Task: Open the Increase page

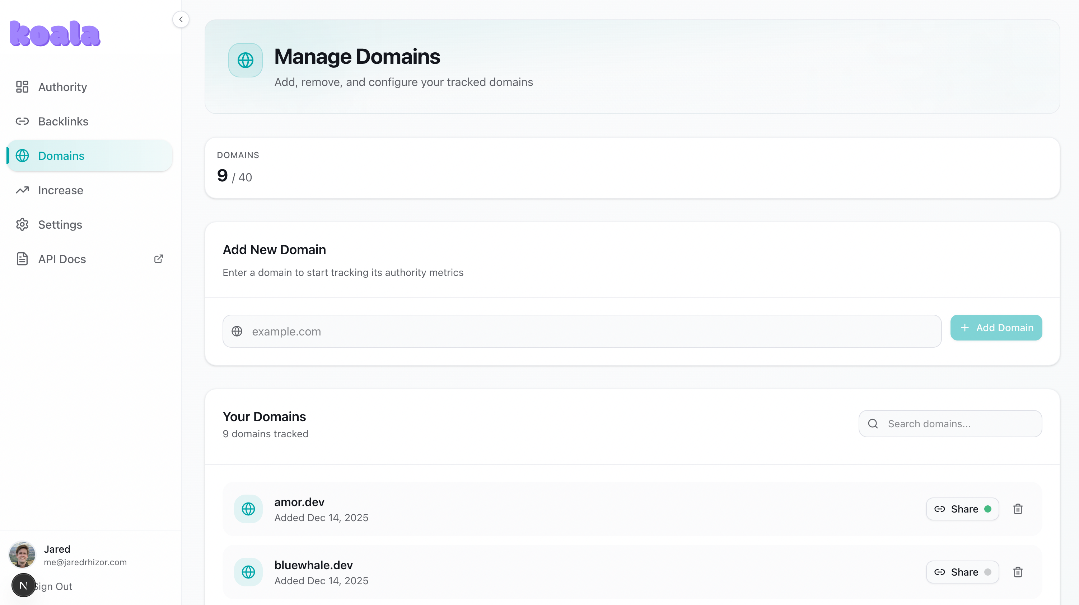Action: (60, 190)
